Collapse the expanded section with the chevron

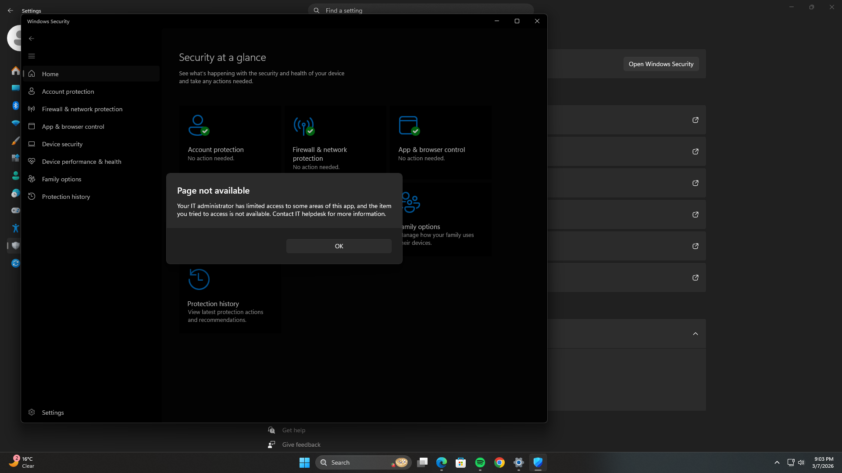click(696, 333)
